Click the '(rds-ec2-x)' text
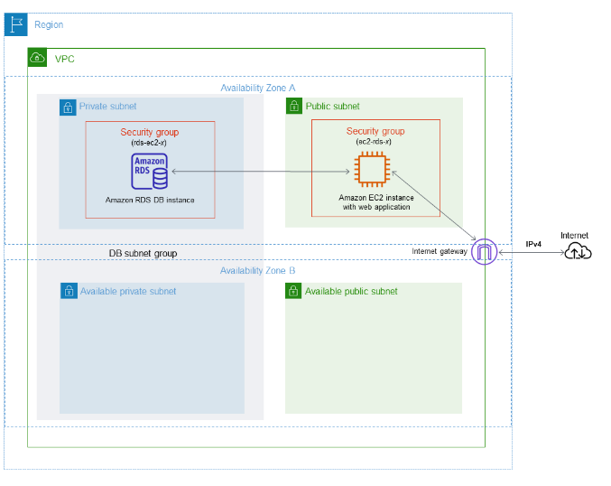This screenshot has width=611, height=486. pyautogui.click(x=149, y=143)
